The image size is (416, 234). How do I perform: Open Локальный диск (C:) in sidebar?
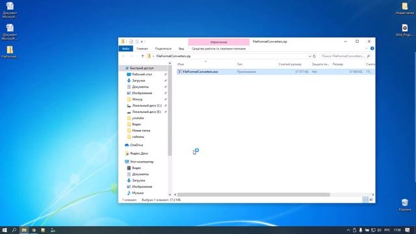pos(147,105)
